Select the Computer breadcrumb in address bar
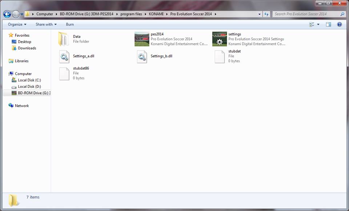349x211 pixels. [x=44, y=14]
